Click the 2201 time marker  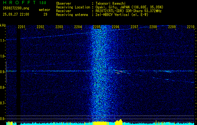pos(22,27)
